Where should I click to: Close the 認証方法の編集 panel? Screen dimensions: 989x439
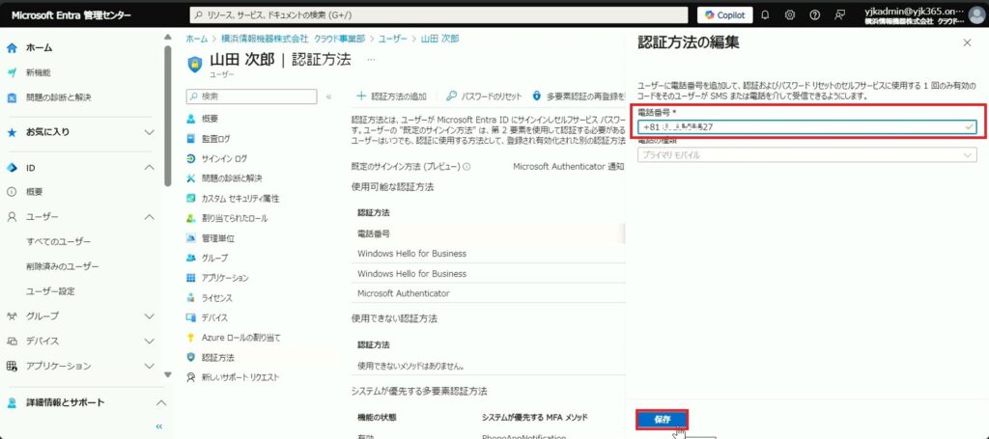tap(968, 42)
